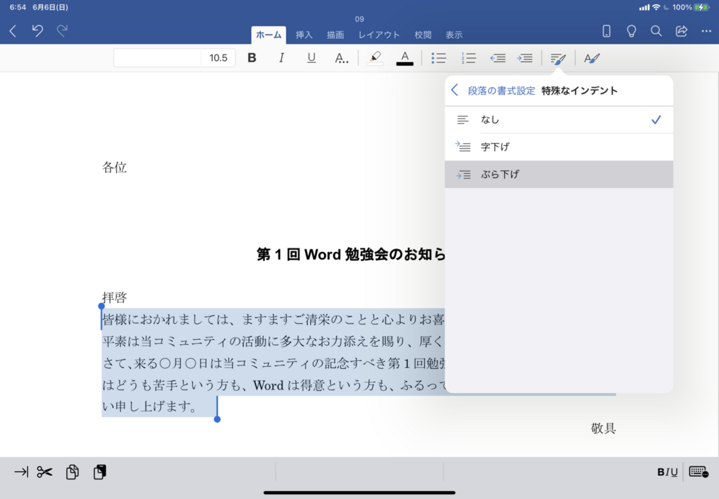Apply italic formatting from the ribbon

tap(282, 58)
